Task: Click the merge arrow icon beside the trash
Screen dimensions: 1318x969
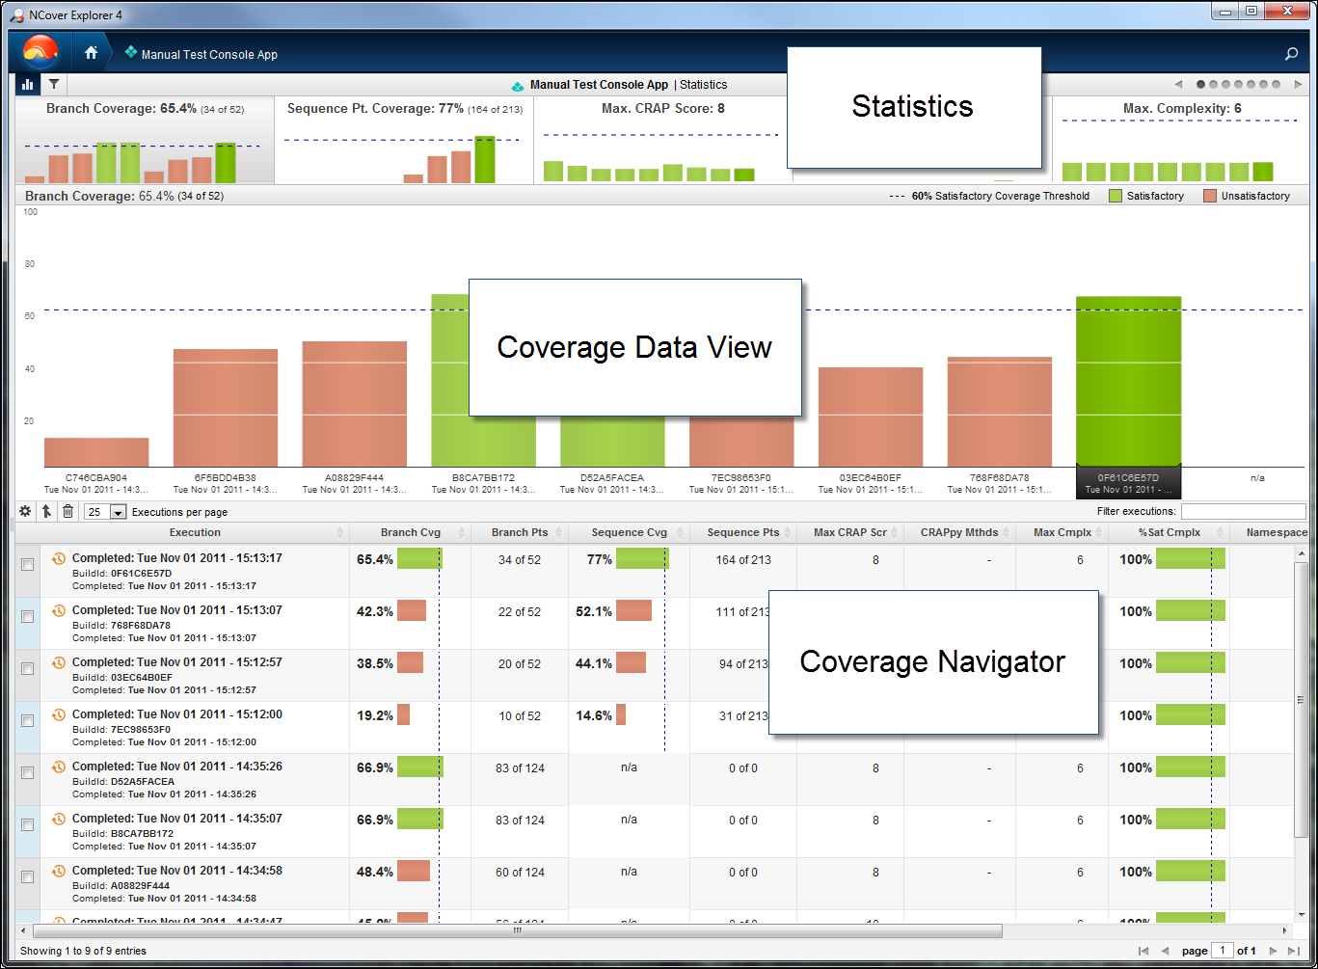Action: (46, 511)
